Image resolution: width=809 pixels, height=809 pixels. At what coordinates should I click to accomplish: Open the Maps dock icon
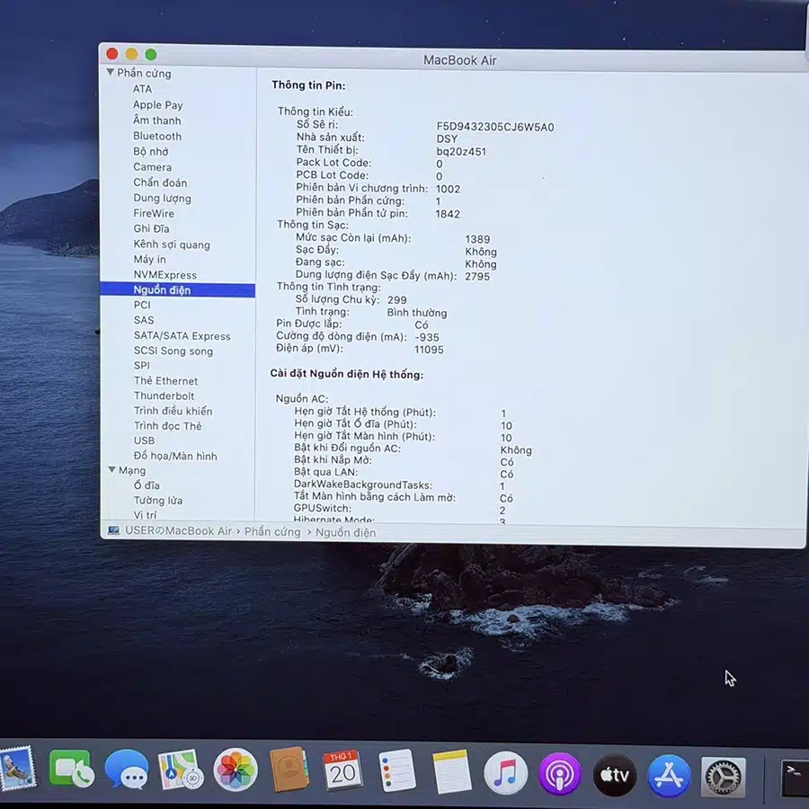tap(181, 770)
